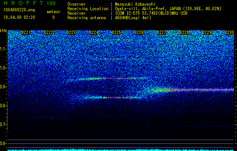Click the timestamp 10.04.08 02:20
237x151 pixels.
point(19,17)
